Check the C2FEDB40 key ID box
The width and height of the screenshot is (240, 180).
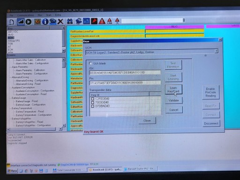92,99
